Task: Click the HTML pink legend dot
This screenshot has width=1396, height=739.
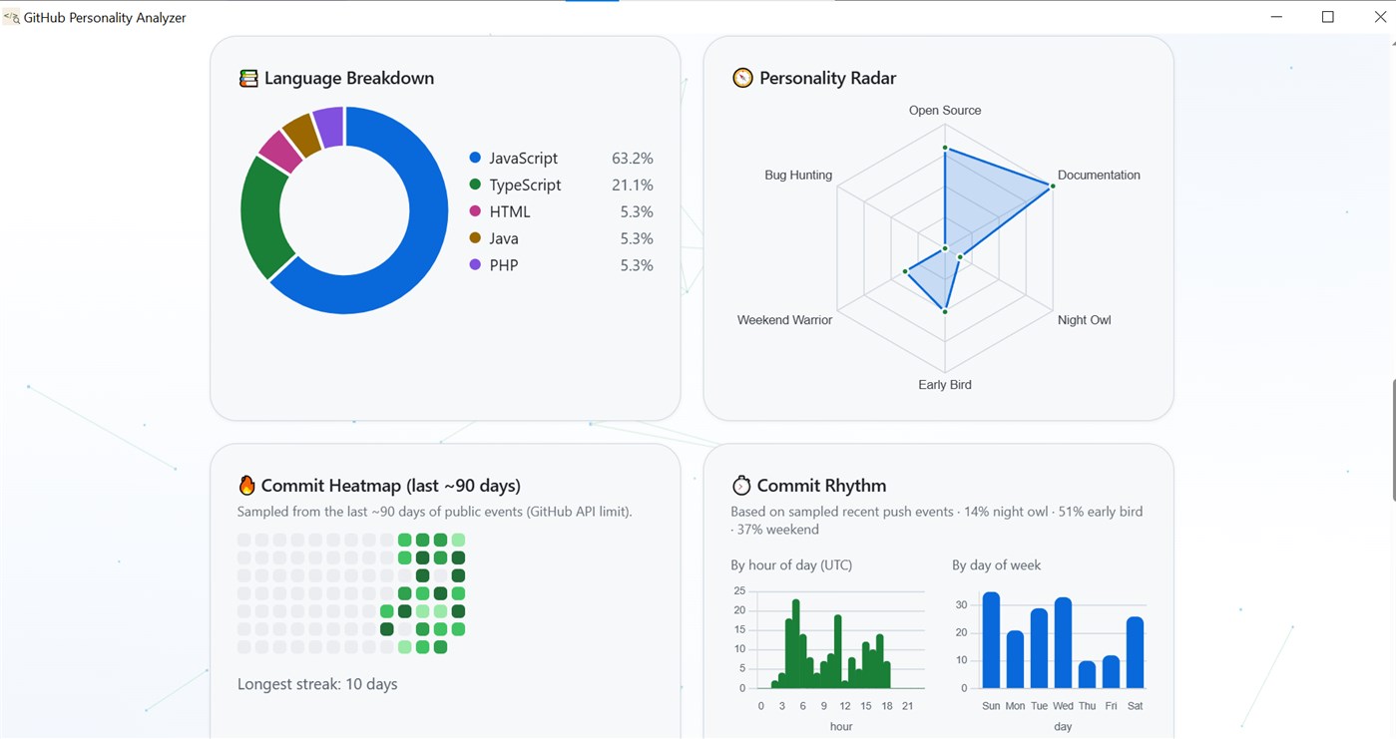Action: tap(475, 211)
